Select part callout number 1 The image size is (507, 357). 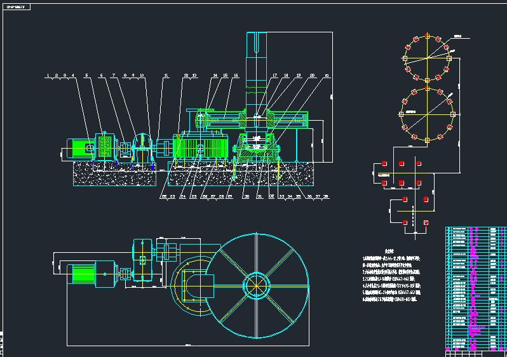[x=48, y=76]
